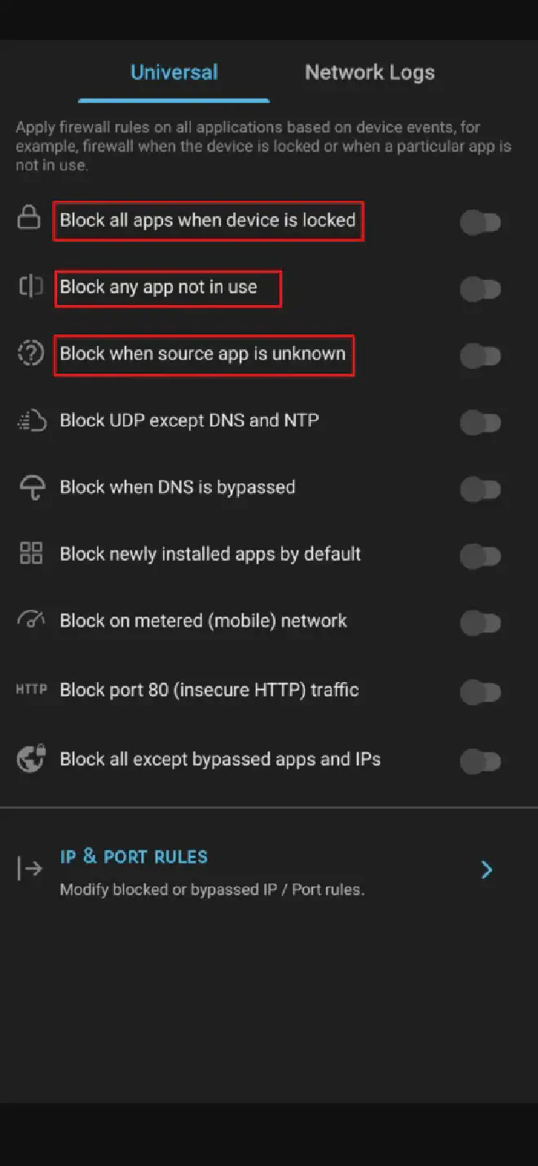Screen dimensions: 538x1166
Task: Click the umbrella icon for DNS bypass rule
Action: [30, 487]
